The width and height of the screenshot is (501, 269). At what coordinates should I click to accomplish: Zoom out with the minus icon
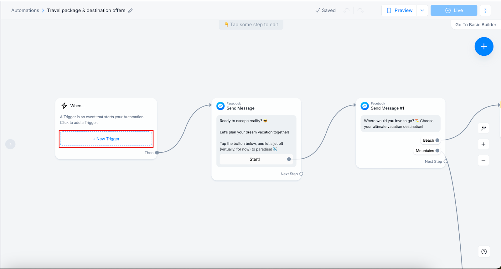pos(483,160)
